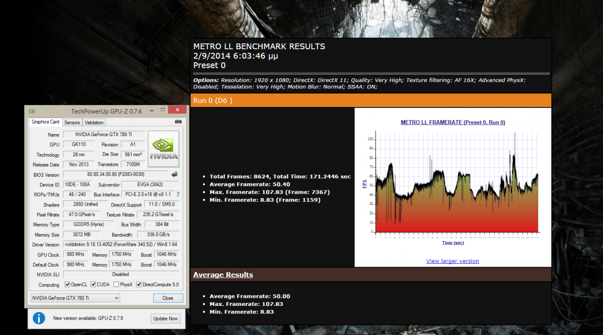Click the Bandwidth 336.0 GB/s field

point(158,235)
